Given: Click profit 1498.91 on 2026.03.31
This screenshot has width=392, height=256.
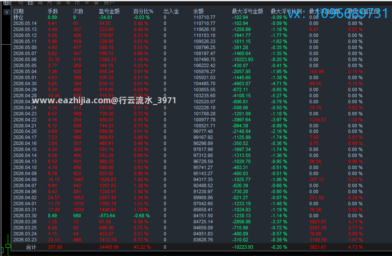Looking at the screenshot, I should click(108, 210).
